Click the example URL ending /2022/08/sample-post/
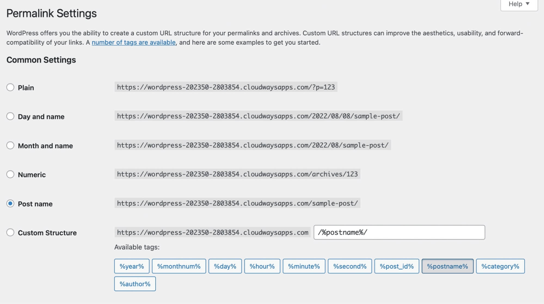Viewport: 544px width, 304px height. (253, 145)
